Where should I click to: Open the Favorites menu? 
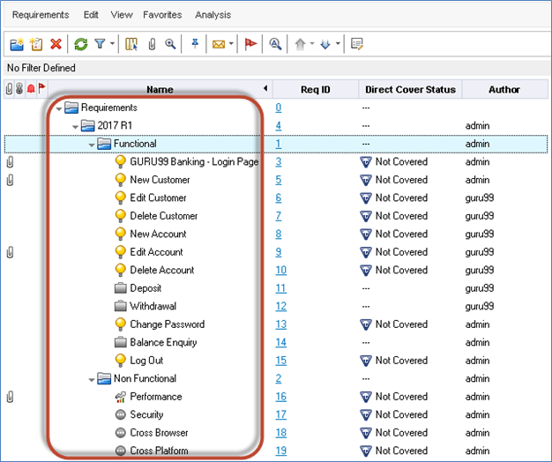coord(162,15)
